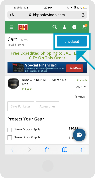Go back with Safari back arrow
The image size is (95, 178).
(x=12, y=149)
